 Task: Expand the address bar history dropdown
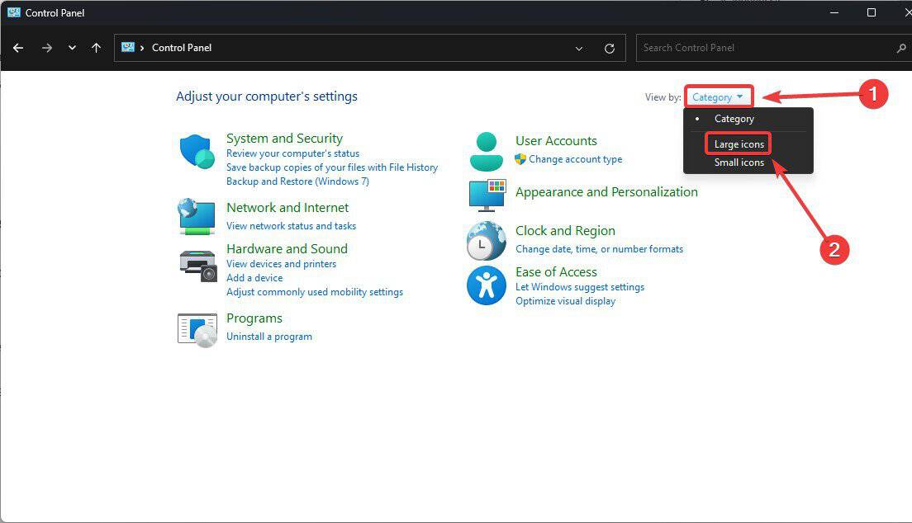tap(579, 48)
